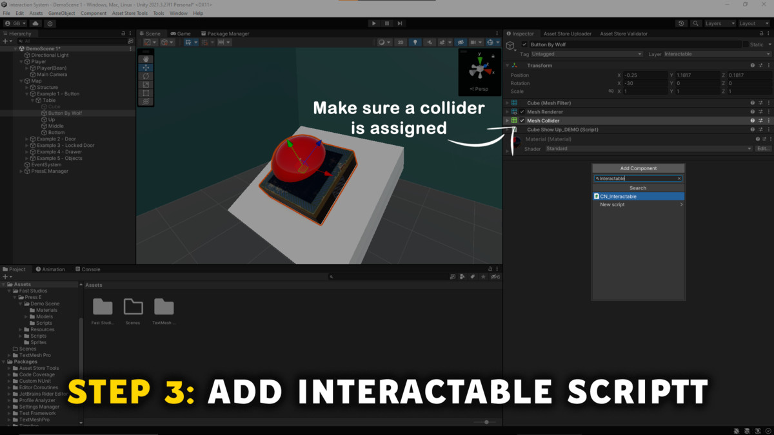The width and height of the screenshot is (774, 435).
Task: Open the Tag Untagged dropdown
Action: pyautogui.click(x=586, y=54)
